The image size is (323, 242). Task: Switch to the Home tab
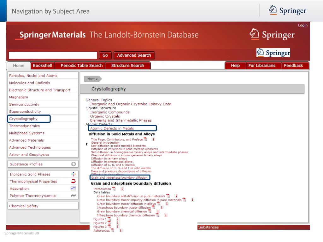tap(19, 66)
